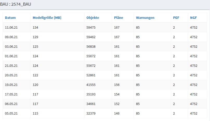Select the 03.06.21 date entry
Image resolution: width=210 pixels, height=121 pixels.
11,46
